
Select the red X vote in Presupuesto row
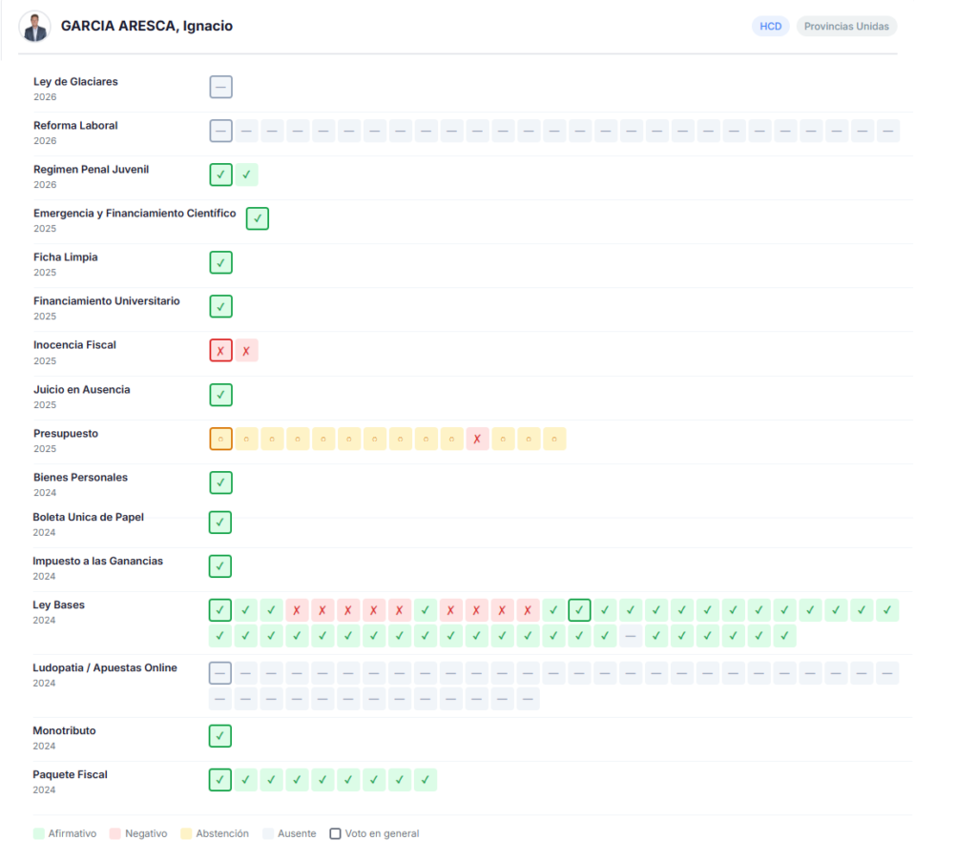pyautogui.click(x=477, y=439)
